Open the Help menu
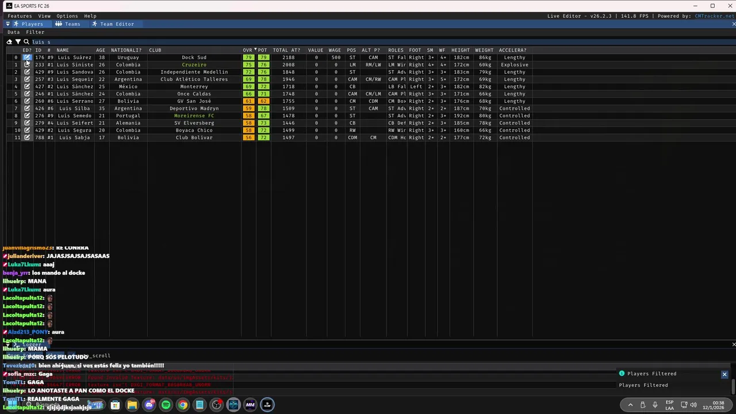736x414 pixels. point(90,16)
